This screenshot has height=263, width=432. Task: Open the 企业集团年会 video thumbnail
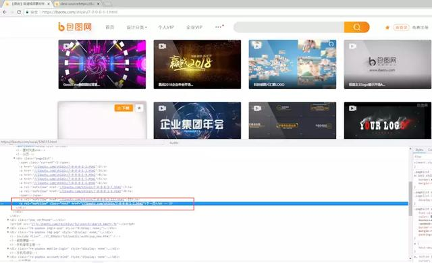pyautogui.click(x=197, y=121)
